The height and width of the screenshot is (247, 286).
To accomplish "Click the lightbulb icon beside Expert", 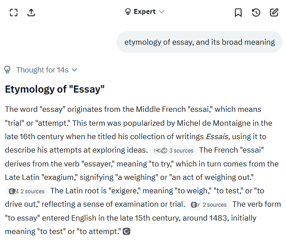I will 128,12.
